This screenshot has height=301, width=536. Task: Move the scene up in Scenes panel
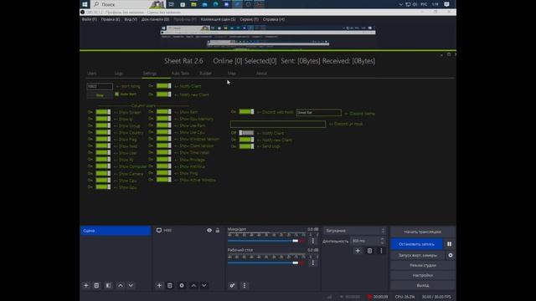tap(121, 285)
